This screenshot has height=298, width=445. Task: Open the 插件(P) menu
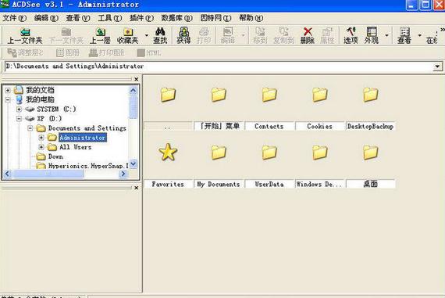141,18
